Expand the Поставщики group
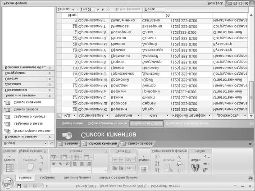 (50, 90)
